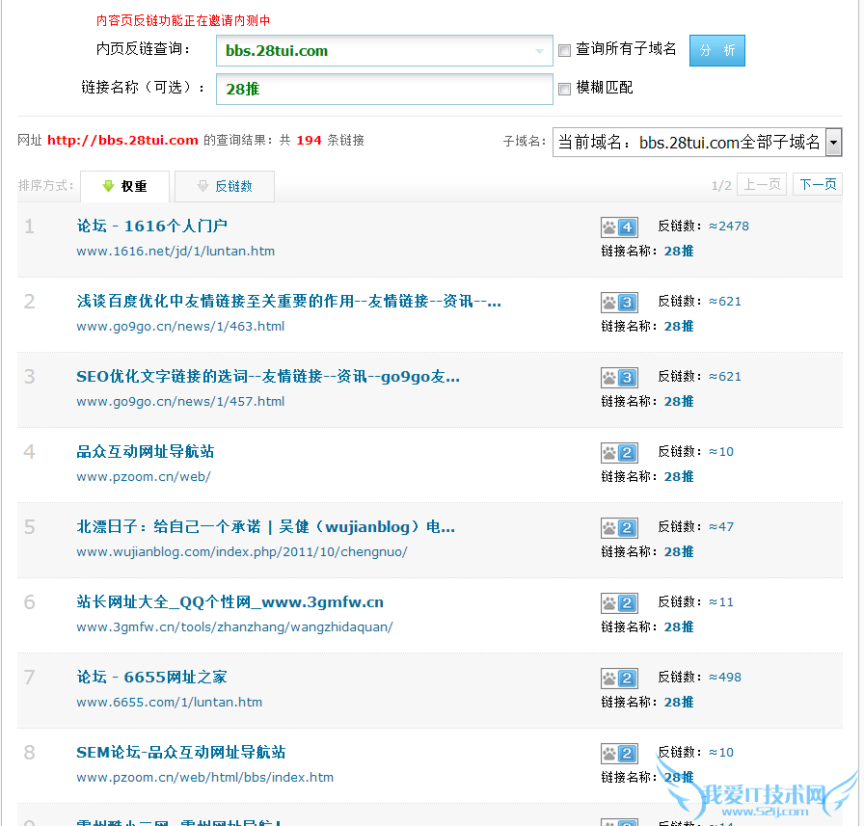
Task: Click the weight 2 badge for 3gmfw.cn result
Action: coord(619,603)
